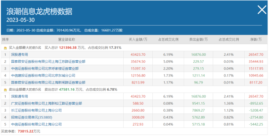Click the 卖出金额/万 column header
The height and width of the screenshot is (136, 269).
[199, 40]
